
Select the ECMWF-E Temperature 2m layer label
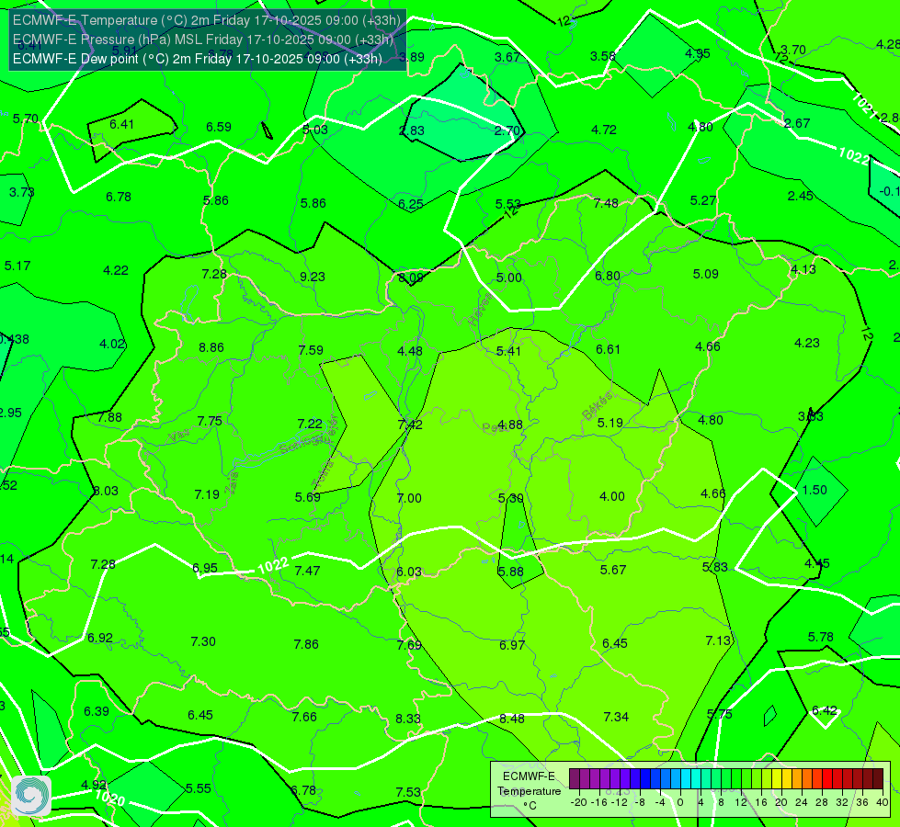pyautogui.click(x=207, y=20)
